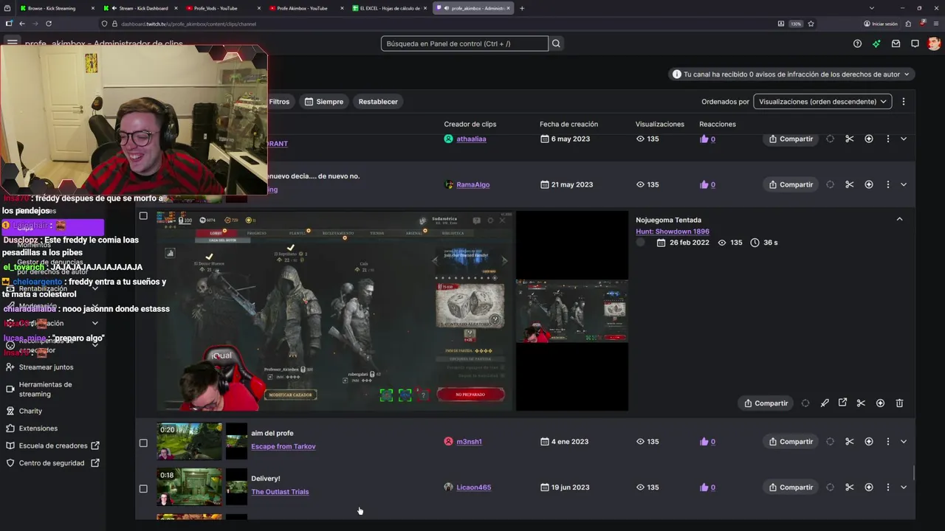
Task: Click circled plus icon in expanded Nojuegoma Tentada clip
Action: tap(880, 403)
